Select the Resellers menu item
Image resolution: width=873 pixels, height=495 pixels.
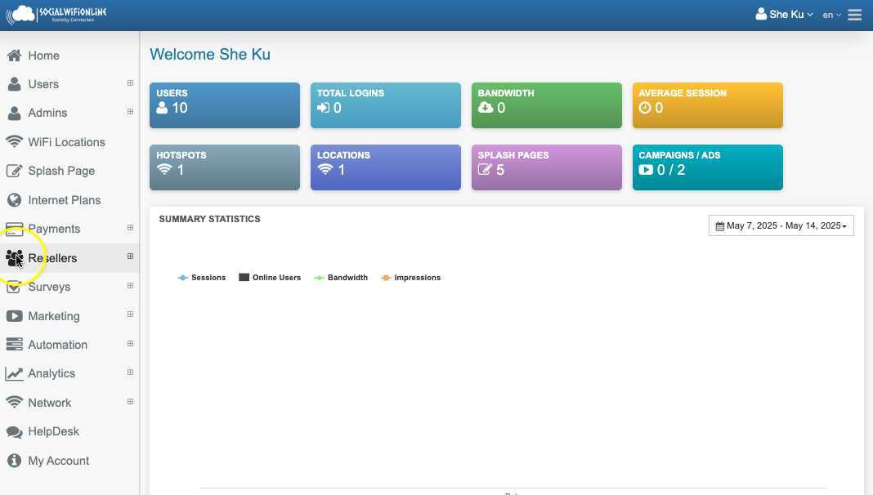pyautogui.click(x=52, y=258)
